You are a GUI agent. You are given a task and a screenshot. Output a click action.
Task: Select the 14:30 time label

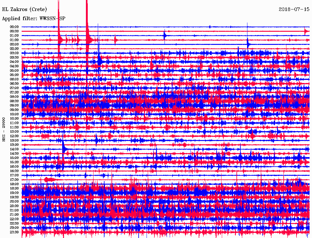coord(14,154)
